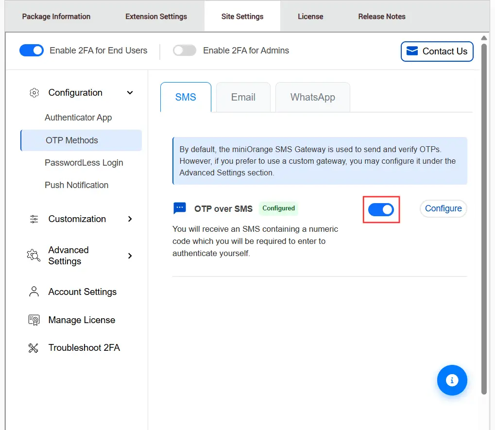
Task: Turn off the OTP over SMS toggle
Action: (x=381, y=209)
